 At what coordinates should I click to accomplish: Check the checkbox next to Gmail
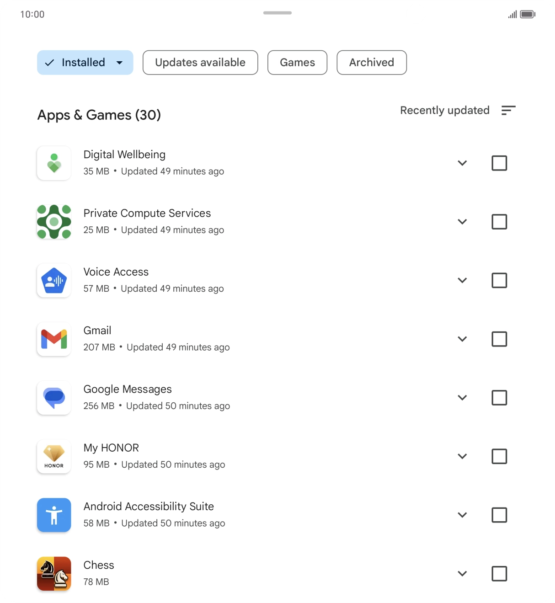499,339
